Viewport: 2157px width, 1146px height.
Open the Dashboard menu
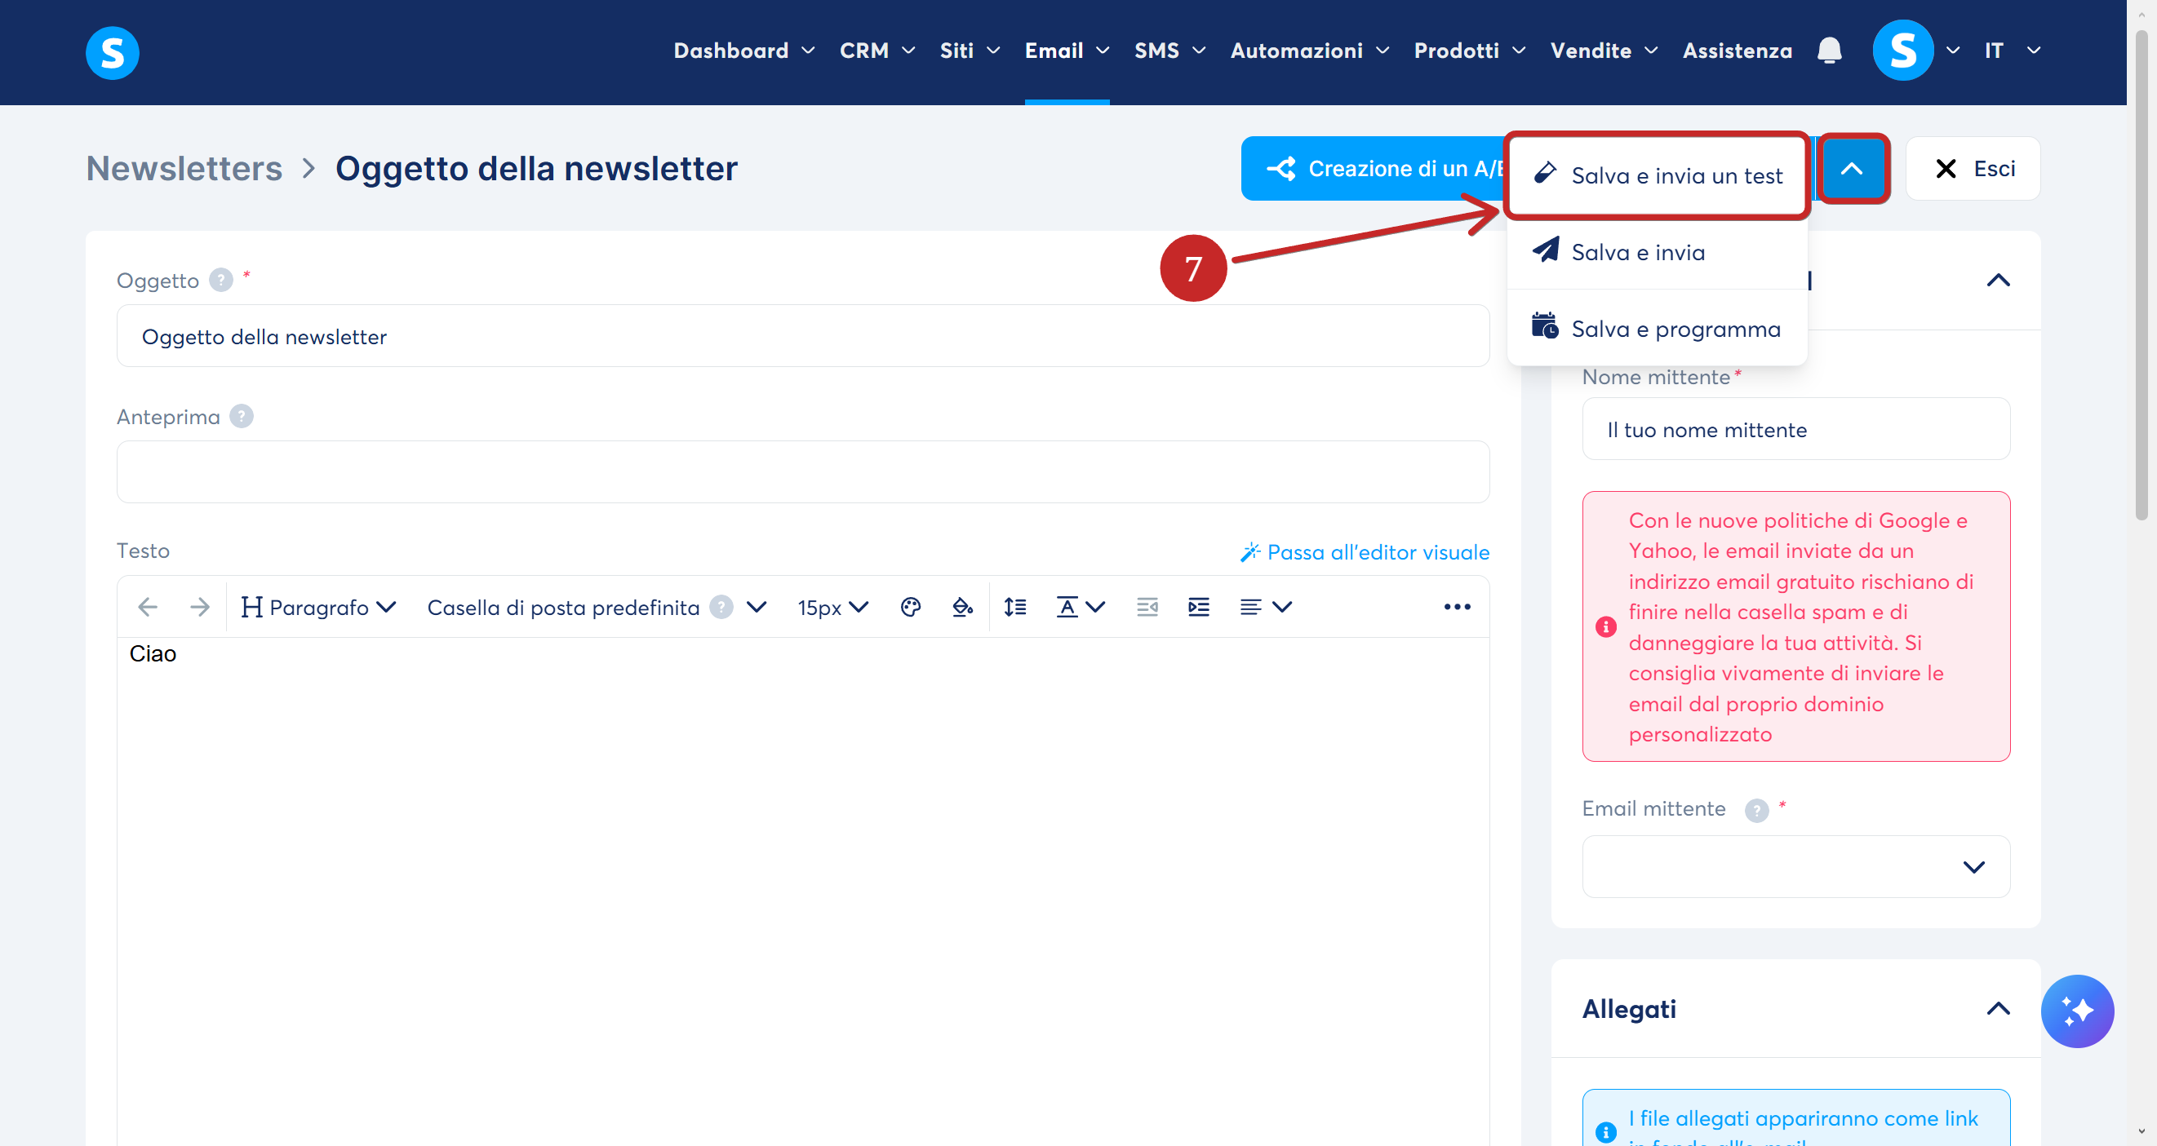(744, 51)
